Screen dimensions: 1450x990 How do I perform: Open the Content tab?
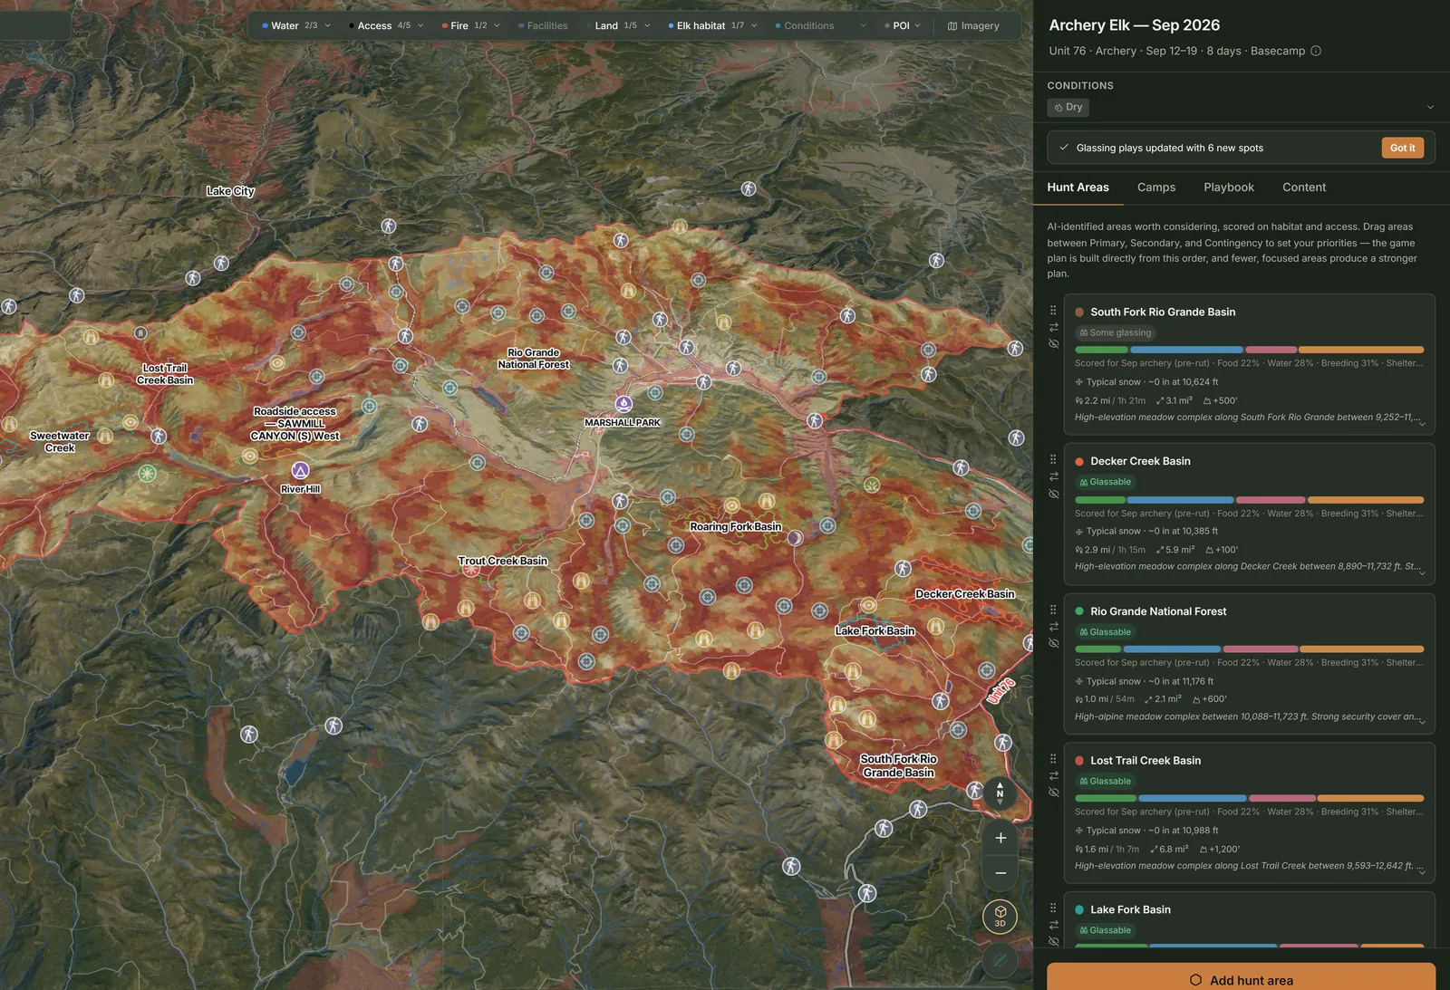1304,187
